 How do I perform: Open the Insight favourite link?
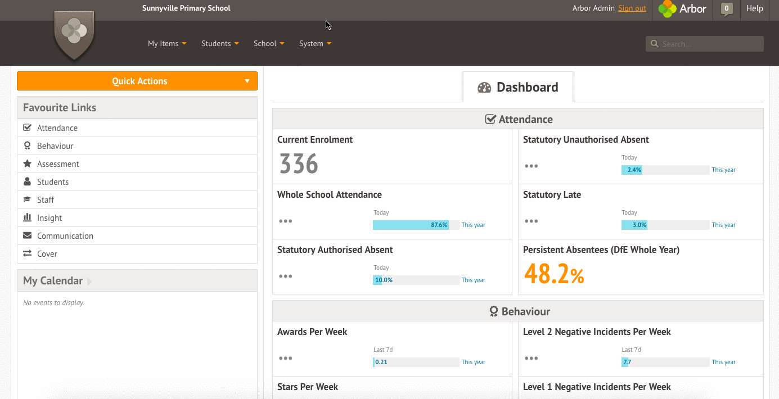tap(137, 217)
